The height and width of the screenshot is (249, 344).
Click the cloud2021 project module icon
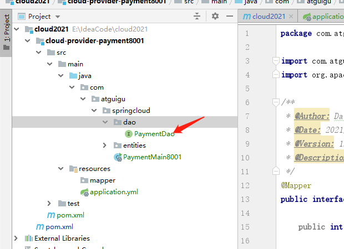click(29, 29)
